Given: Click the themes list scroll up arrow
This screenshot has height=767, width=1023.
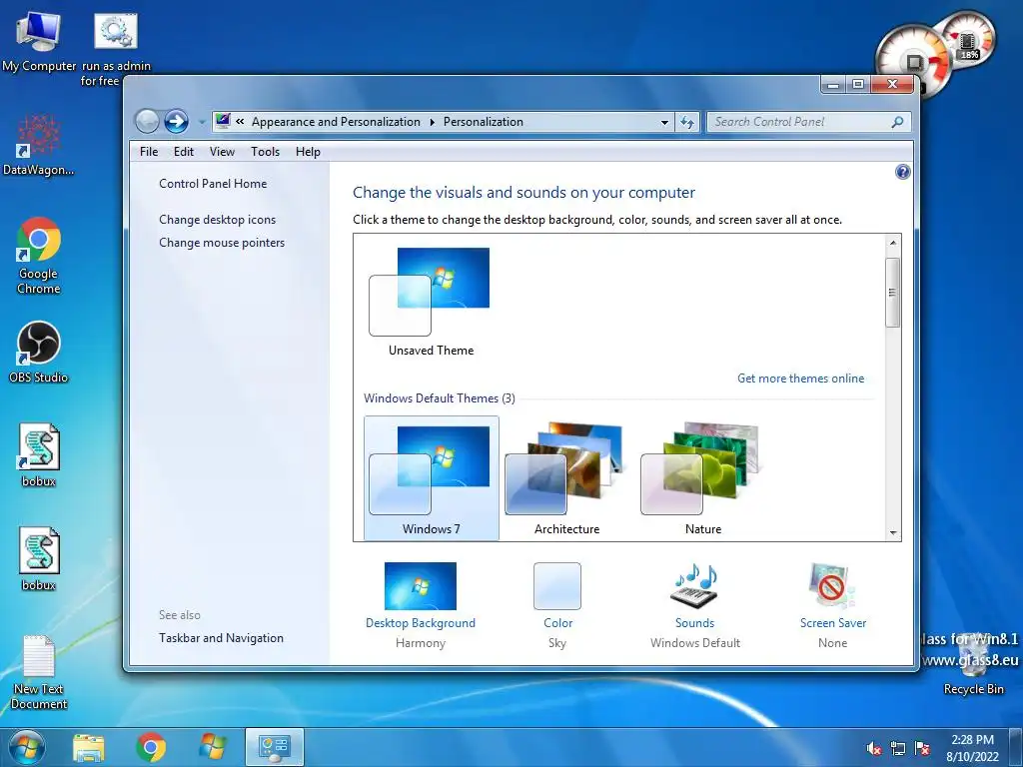Looking at the screenshot, I should (x=892, y=243).
